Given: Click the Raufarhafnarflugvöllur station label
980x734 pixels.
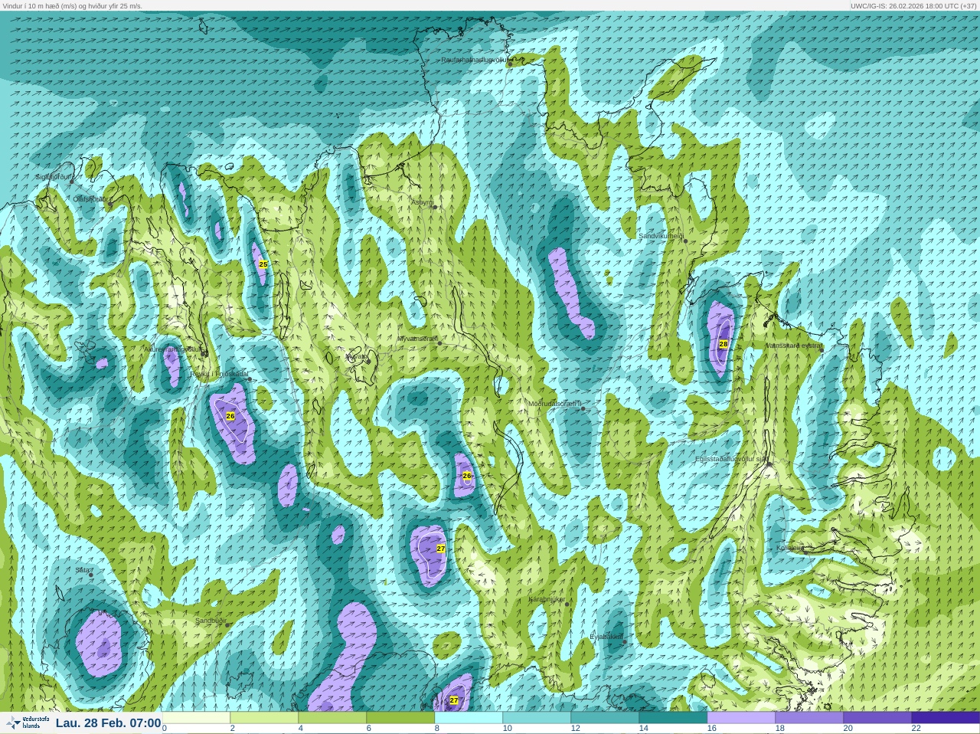Looking at the screenshot, I should (474, 59).
